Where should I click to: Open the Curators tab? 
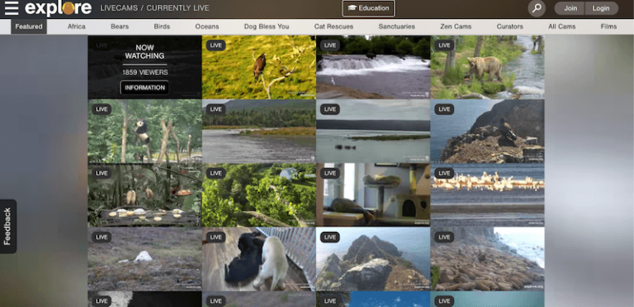pyautogui.click(x=510, y=26)
